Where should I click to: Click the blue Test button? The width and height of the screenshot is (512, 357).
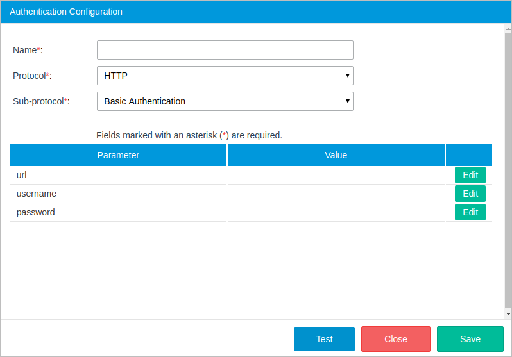tap(324, 339)
